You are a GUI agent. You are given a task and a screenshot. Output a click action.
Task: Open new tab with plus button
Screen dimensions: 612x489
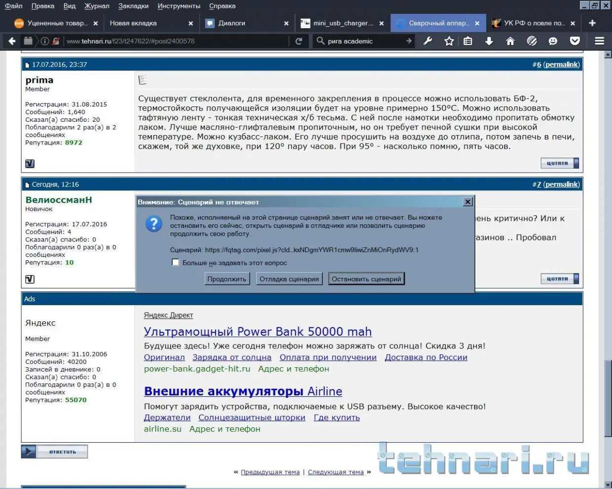[x=592, y=23]
